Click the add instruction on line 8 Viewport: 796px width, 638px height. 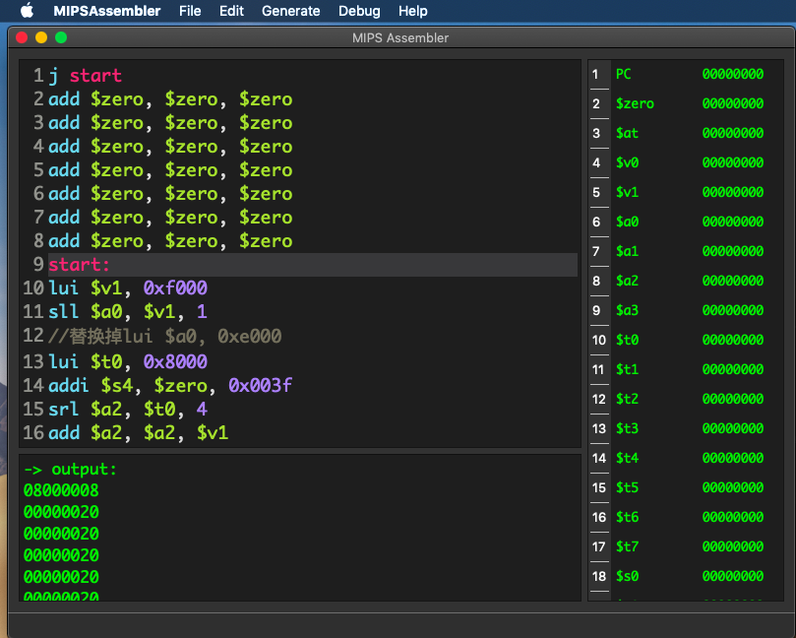pyautogui.click(x=170, y=241)
